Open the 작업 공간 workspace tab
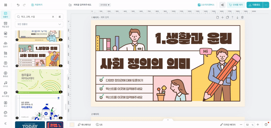The height and width of the screenshot is (128, 271). click(5, 25)
